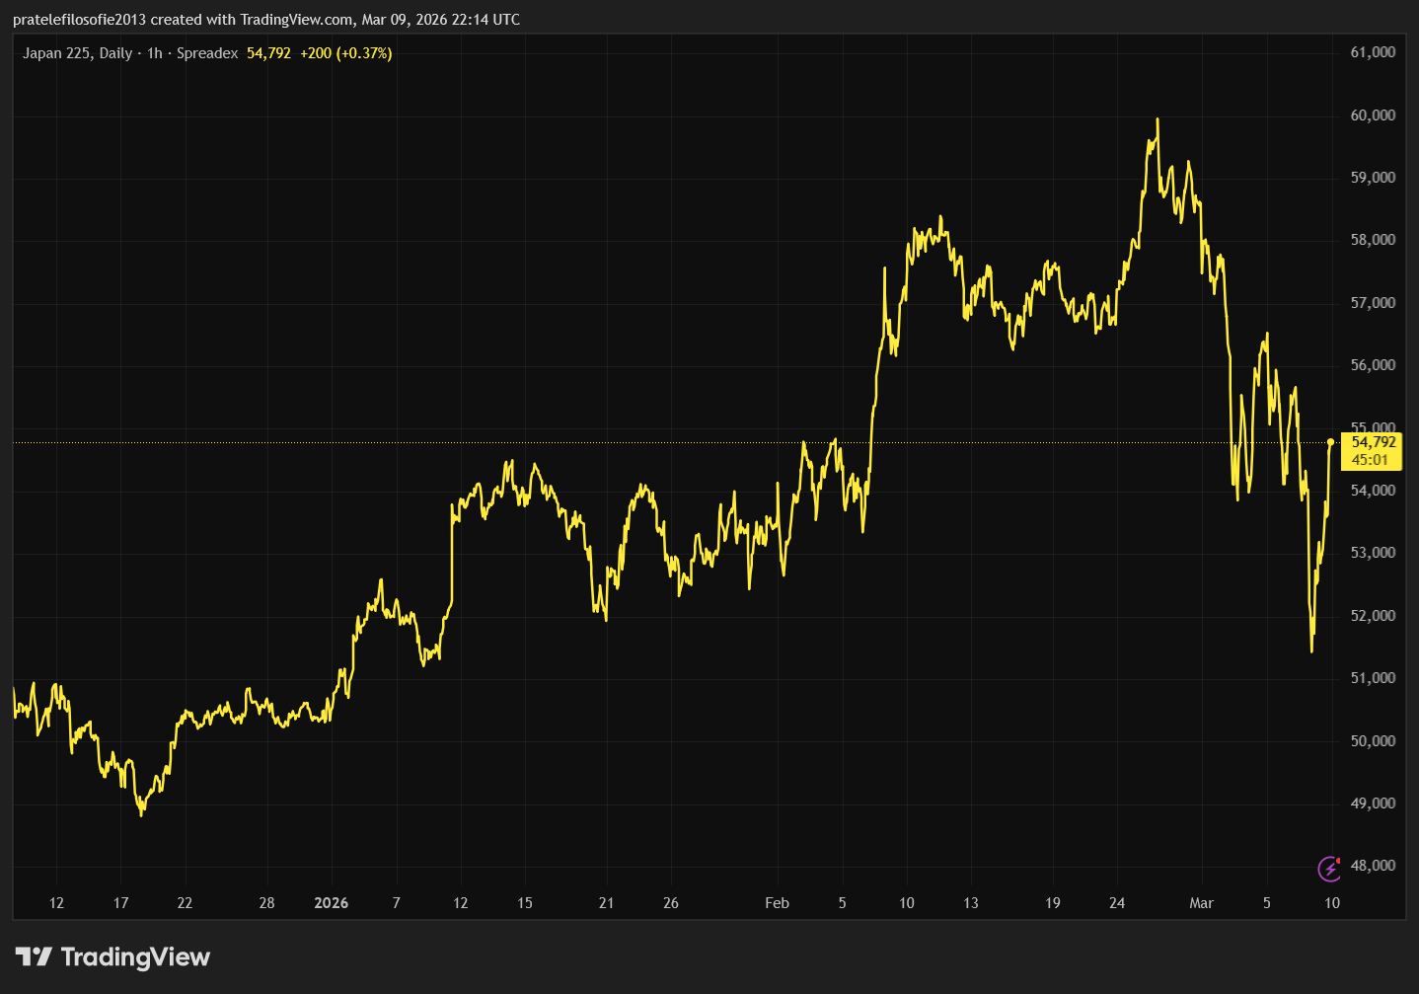Image resolution: width=1419 pixels, height=994 pixels.
Task: Click the 48,000 price scale label
Action: point(1374,864)
